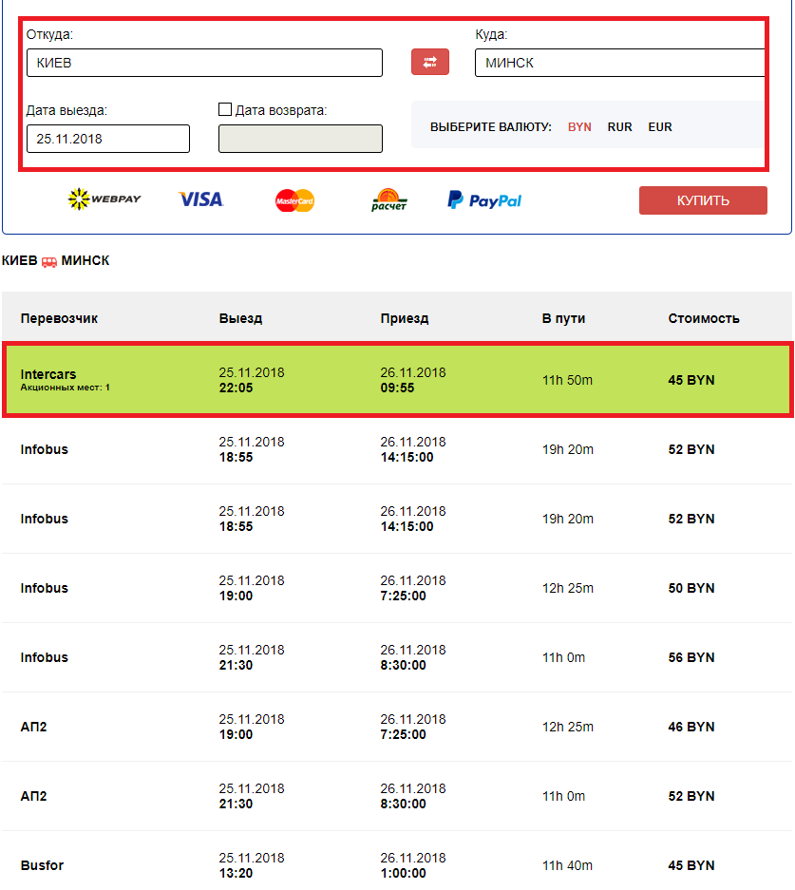This screenshot has width=795, height=890.
Task: Click the disabled return date field
Action: [x=300, y=139]
